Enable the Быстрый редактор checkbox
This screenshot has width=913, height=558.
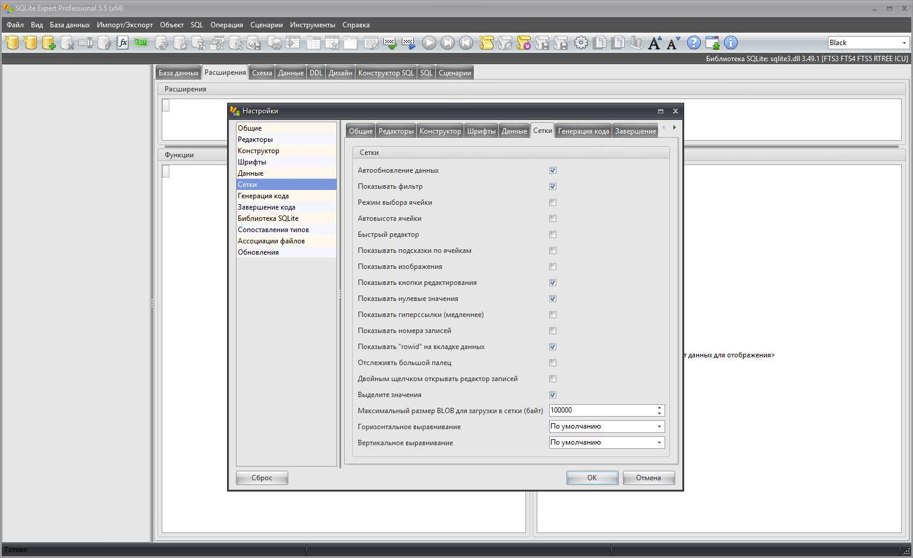[x=553, y=234]
